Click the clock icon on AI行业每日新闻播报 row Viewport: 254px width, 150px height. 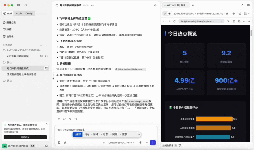point(42,56)
